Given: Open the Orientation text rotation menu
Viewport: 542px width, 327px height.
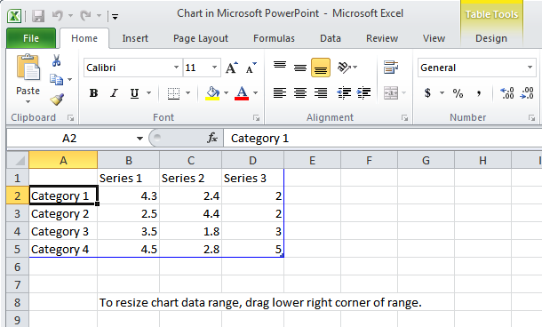Looking at the screenshot, I should click(347, 68).
